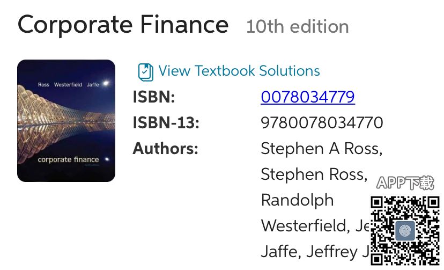Click the ISBN: field label
This screenshot has width=444, height=270.
[x=154, y=97]
